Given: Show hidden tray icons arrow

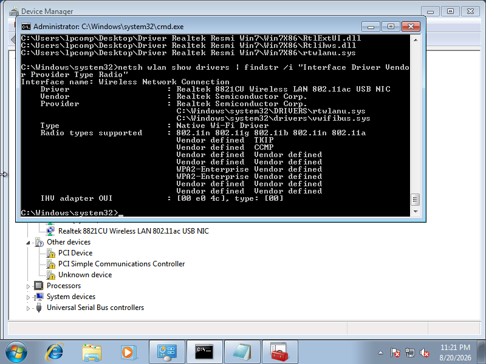Looking at the screenshot, I should pos(381,352).
